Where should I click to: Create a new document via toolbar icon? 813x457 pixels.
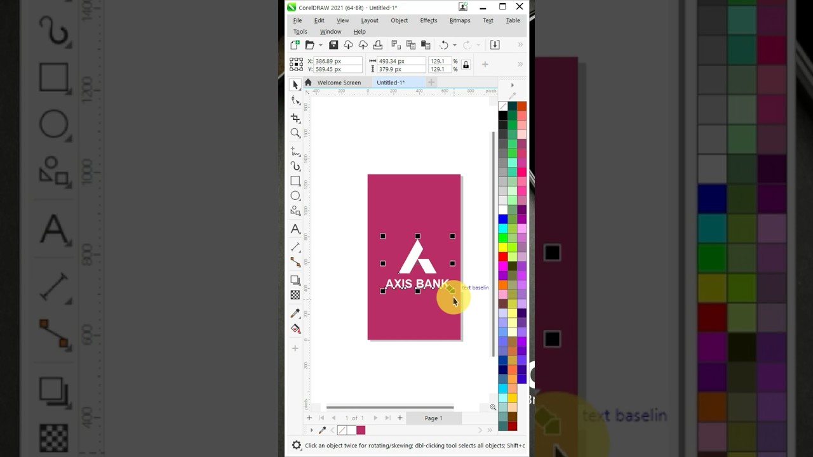point(295,45)
